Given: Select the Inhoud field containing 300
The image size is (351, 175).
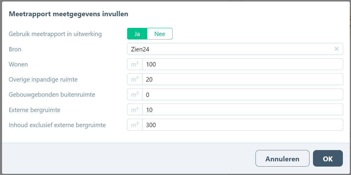Looking at the screenshot, I should (242, 125).
